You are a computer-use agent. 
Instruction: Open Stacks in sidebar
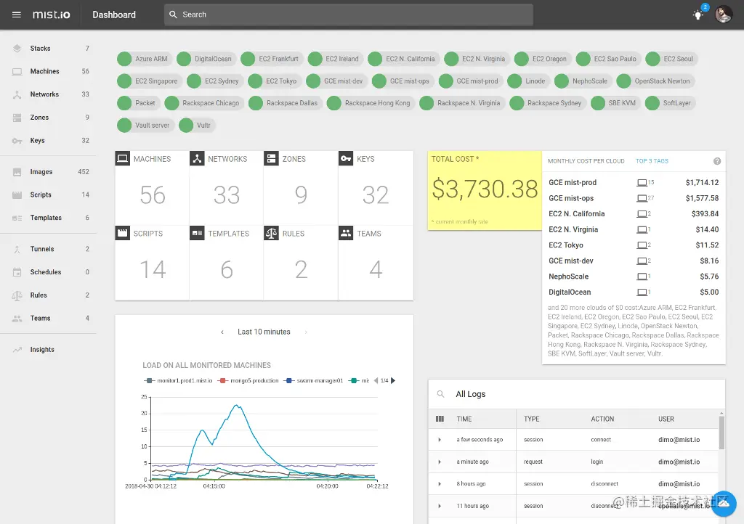click(49, 49)
